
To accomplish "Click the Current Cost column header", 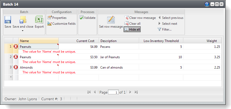I will pos(79,41).
